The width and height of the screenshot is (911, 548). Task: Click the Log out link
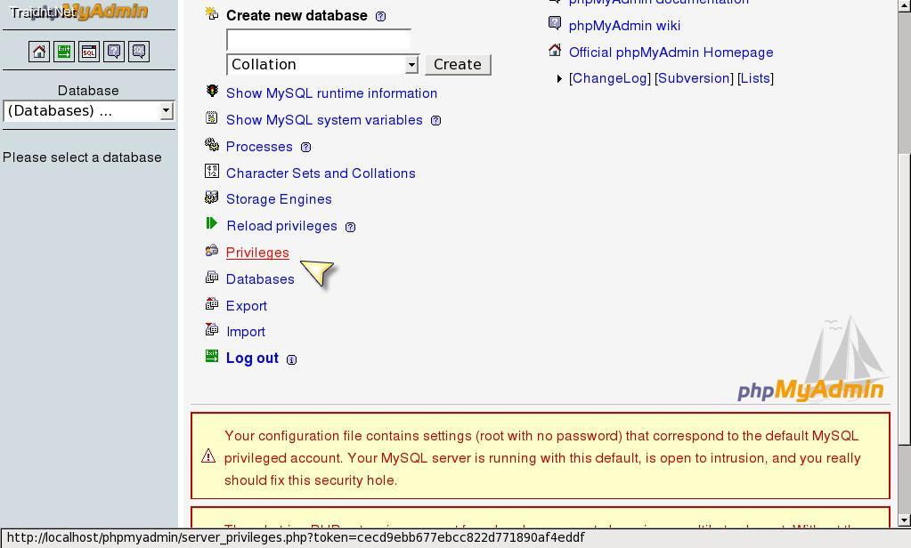pos(252,359)
